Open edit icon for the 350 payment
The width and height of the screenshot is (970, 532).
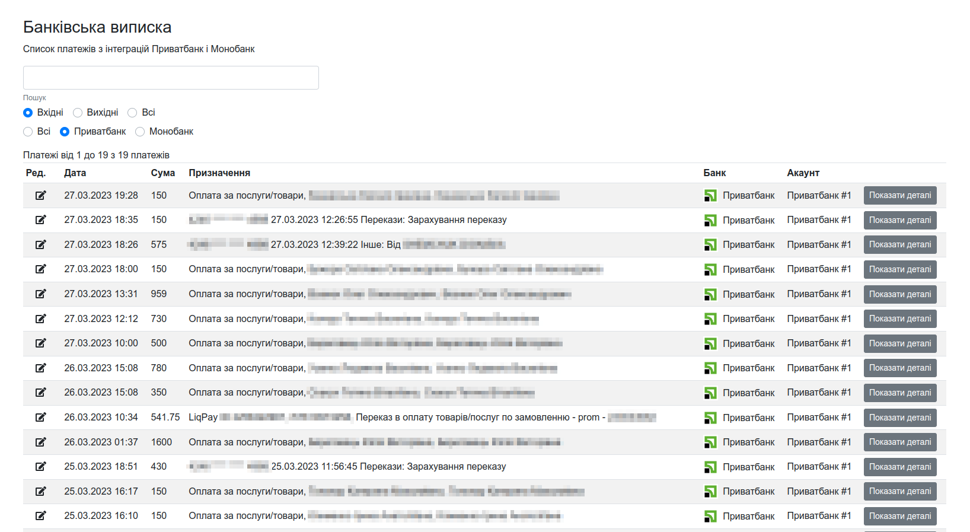tap(40, 393)
